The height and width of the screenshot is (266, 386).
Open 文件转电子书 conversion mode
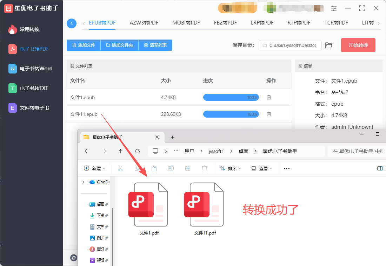29,108
